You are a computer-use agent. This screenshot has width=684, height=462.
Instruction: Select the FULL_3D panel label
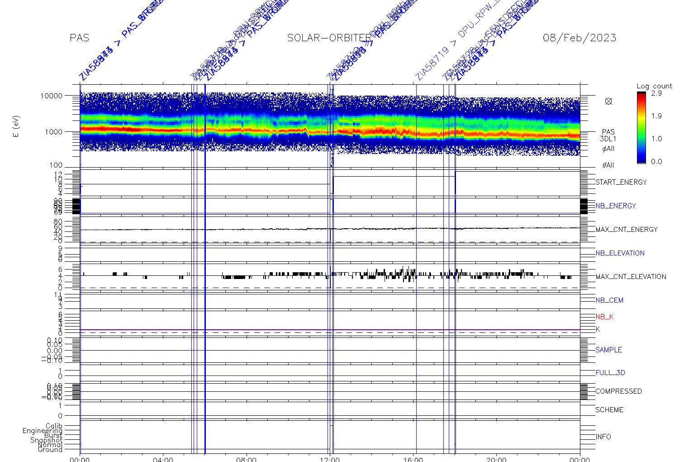coord(610,373)
